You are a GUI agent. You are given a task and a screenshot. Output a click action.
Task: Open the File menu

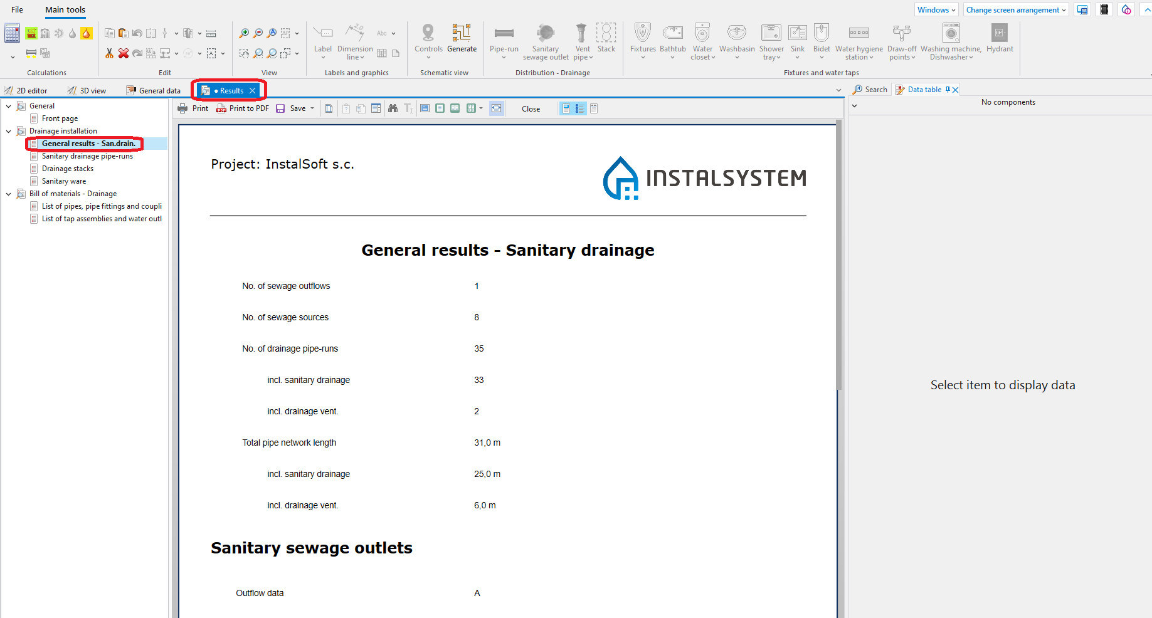coord(17,9)
